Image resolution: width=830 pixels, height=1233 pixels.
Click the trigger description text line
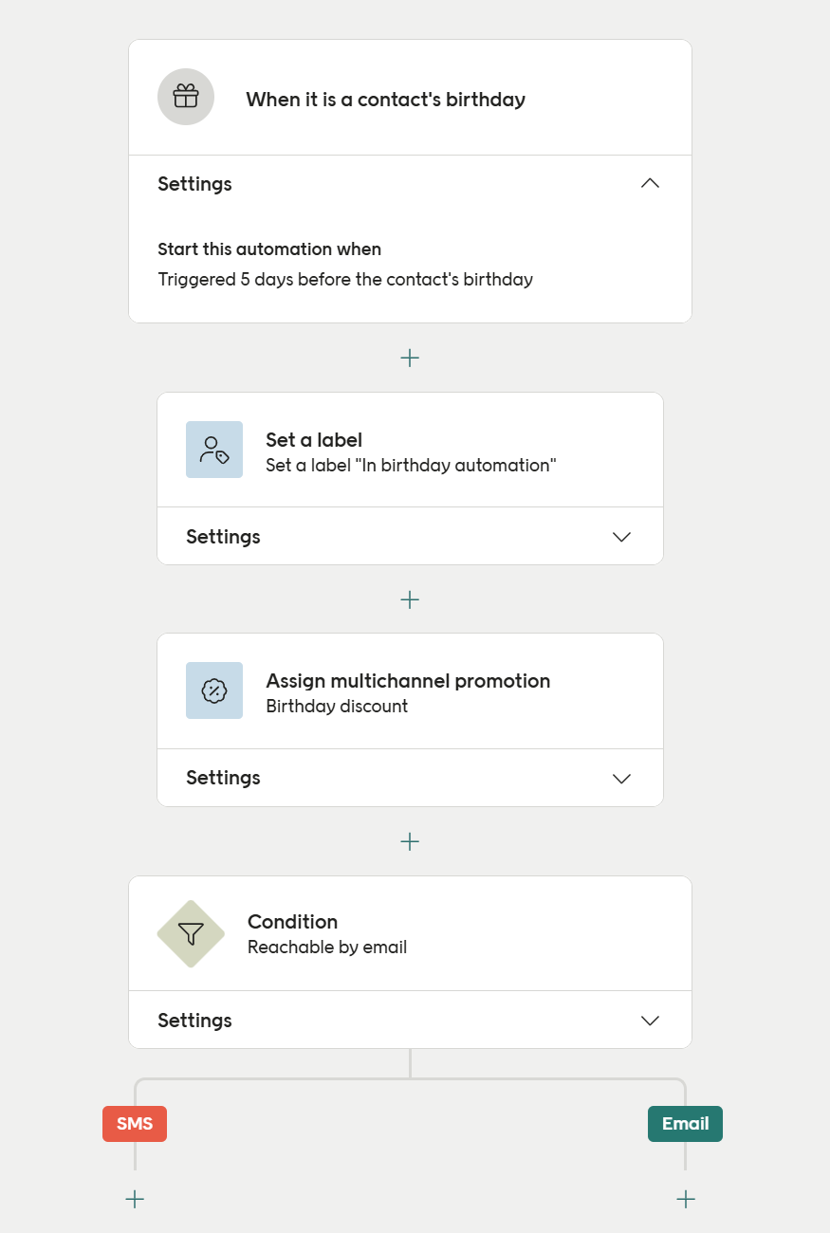[345, 279]
